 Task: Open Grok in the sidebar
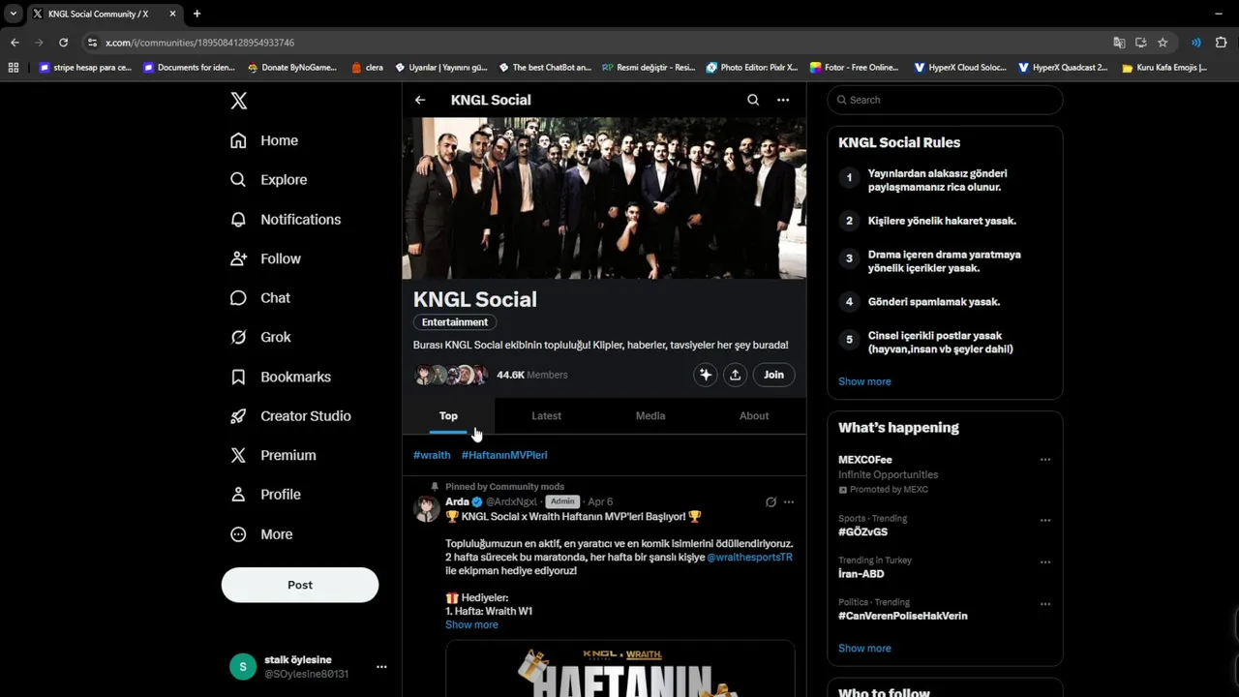coord(260,337)
